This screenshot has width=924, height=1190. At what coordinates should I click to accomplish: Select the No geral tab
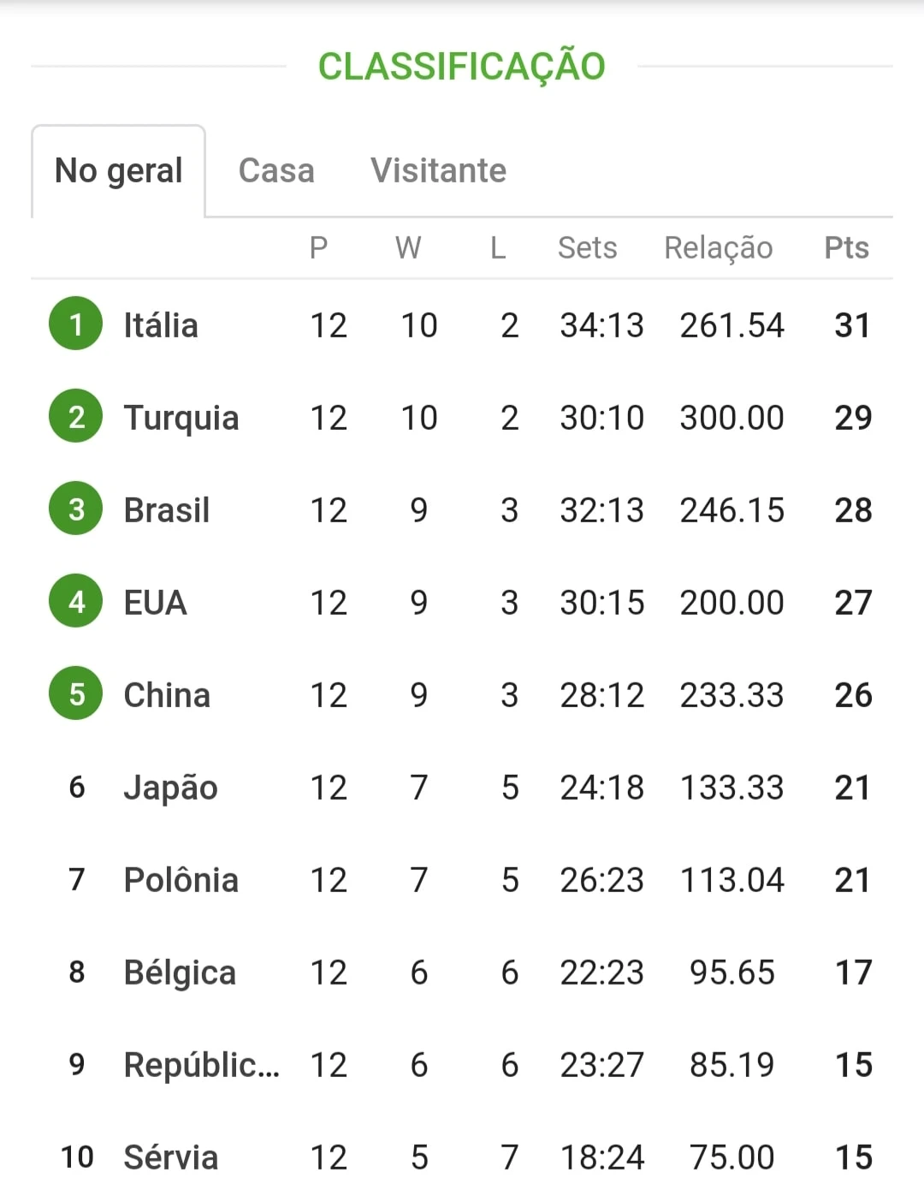(x=119, y=171)
